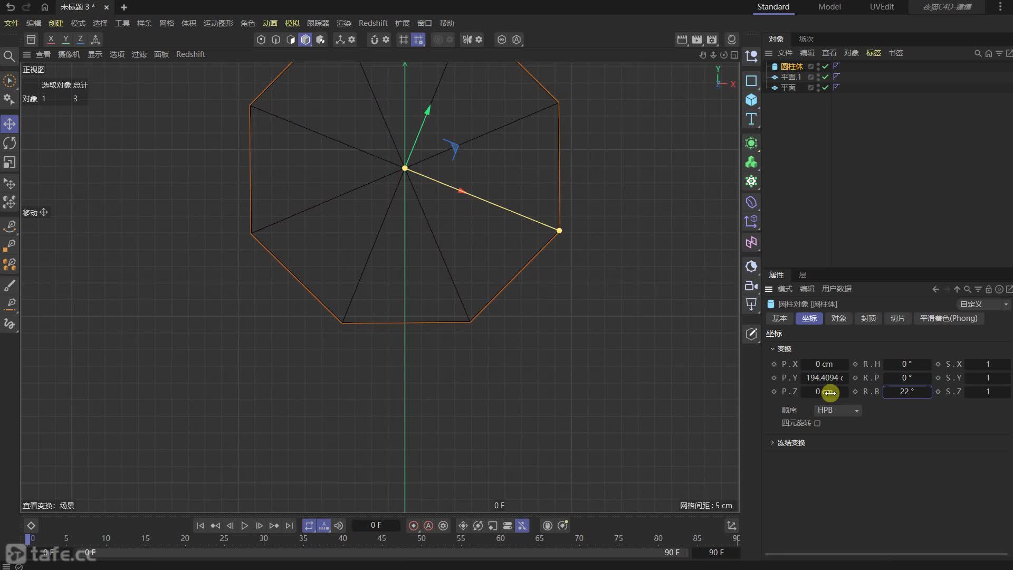This screenshot has height=570, width=1013.
Task: Add a Rectangle spline object
Action: tap(751, 81)
